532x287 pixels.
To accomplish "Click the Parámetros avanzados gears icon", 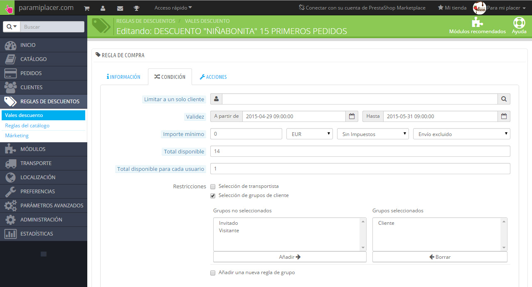I will coord(10,206).
